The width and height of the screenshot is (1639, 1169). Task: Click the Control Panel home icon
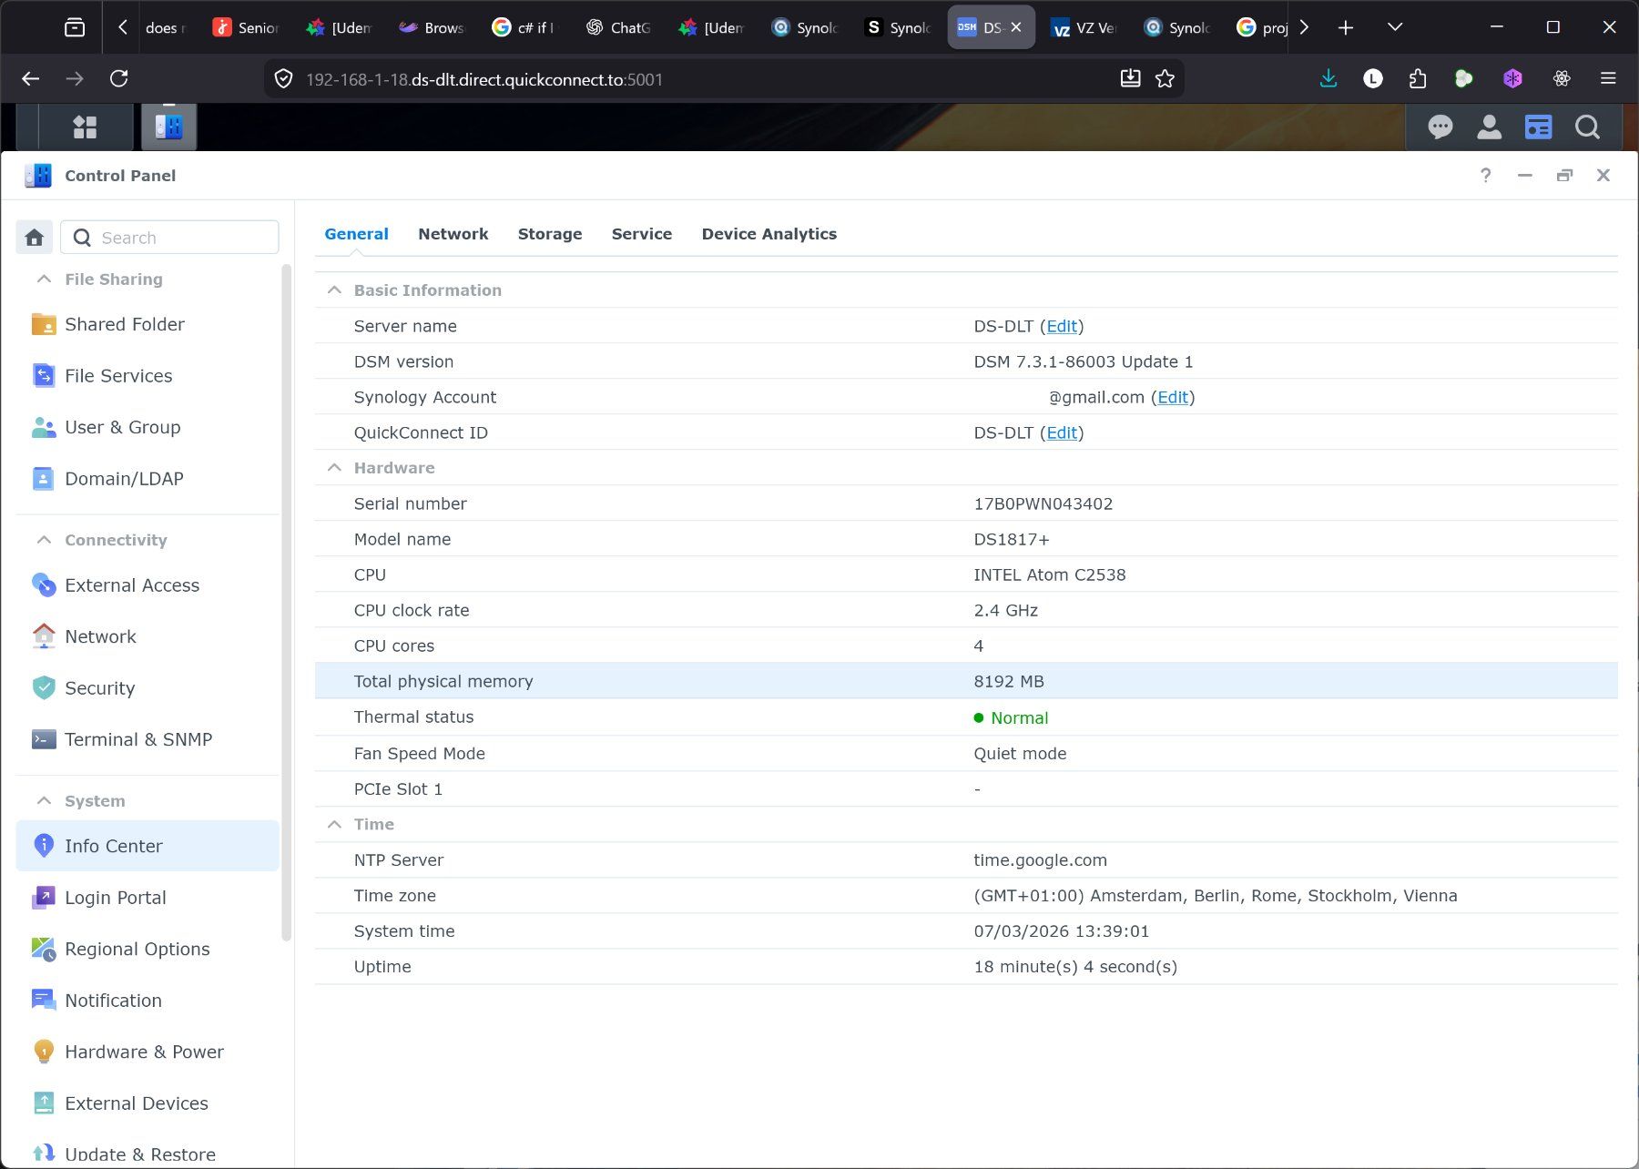pyautogui.click(x=35, y=238)
